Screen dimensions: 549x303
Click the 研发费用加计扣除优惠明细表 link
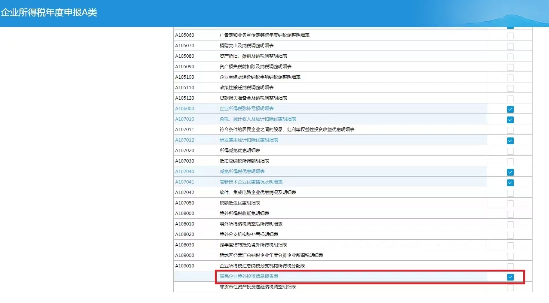(x=248, y=140)
